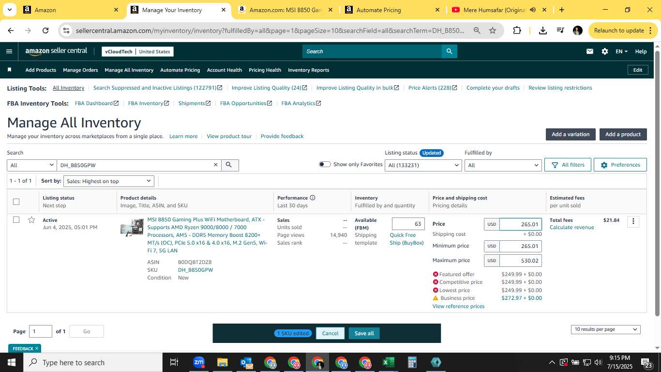Open the tab search dropdown arrow
Viewport: 661px width, 372px height.
(x=10, y=10)
